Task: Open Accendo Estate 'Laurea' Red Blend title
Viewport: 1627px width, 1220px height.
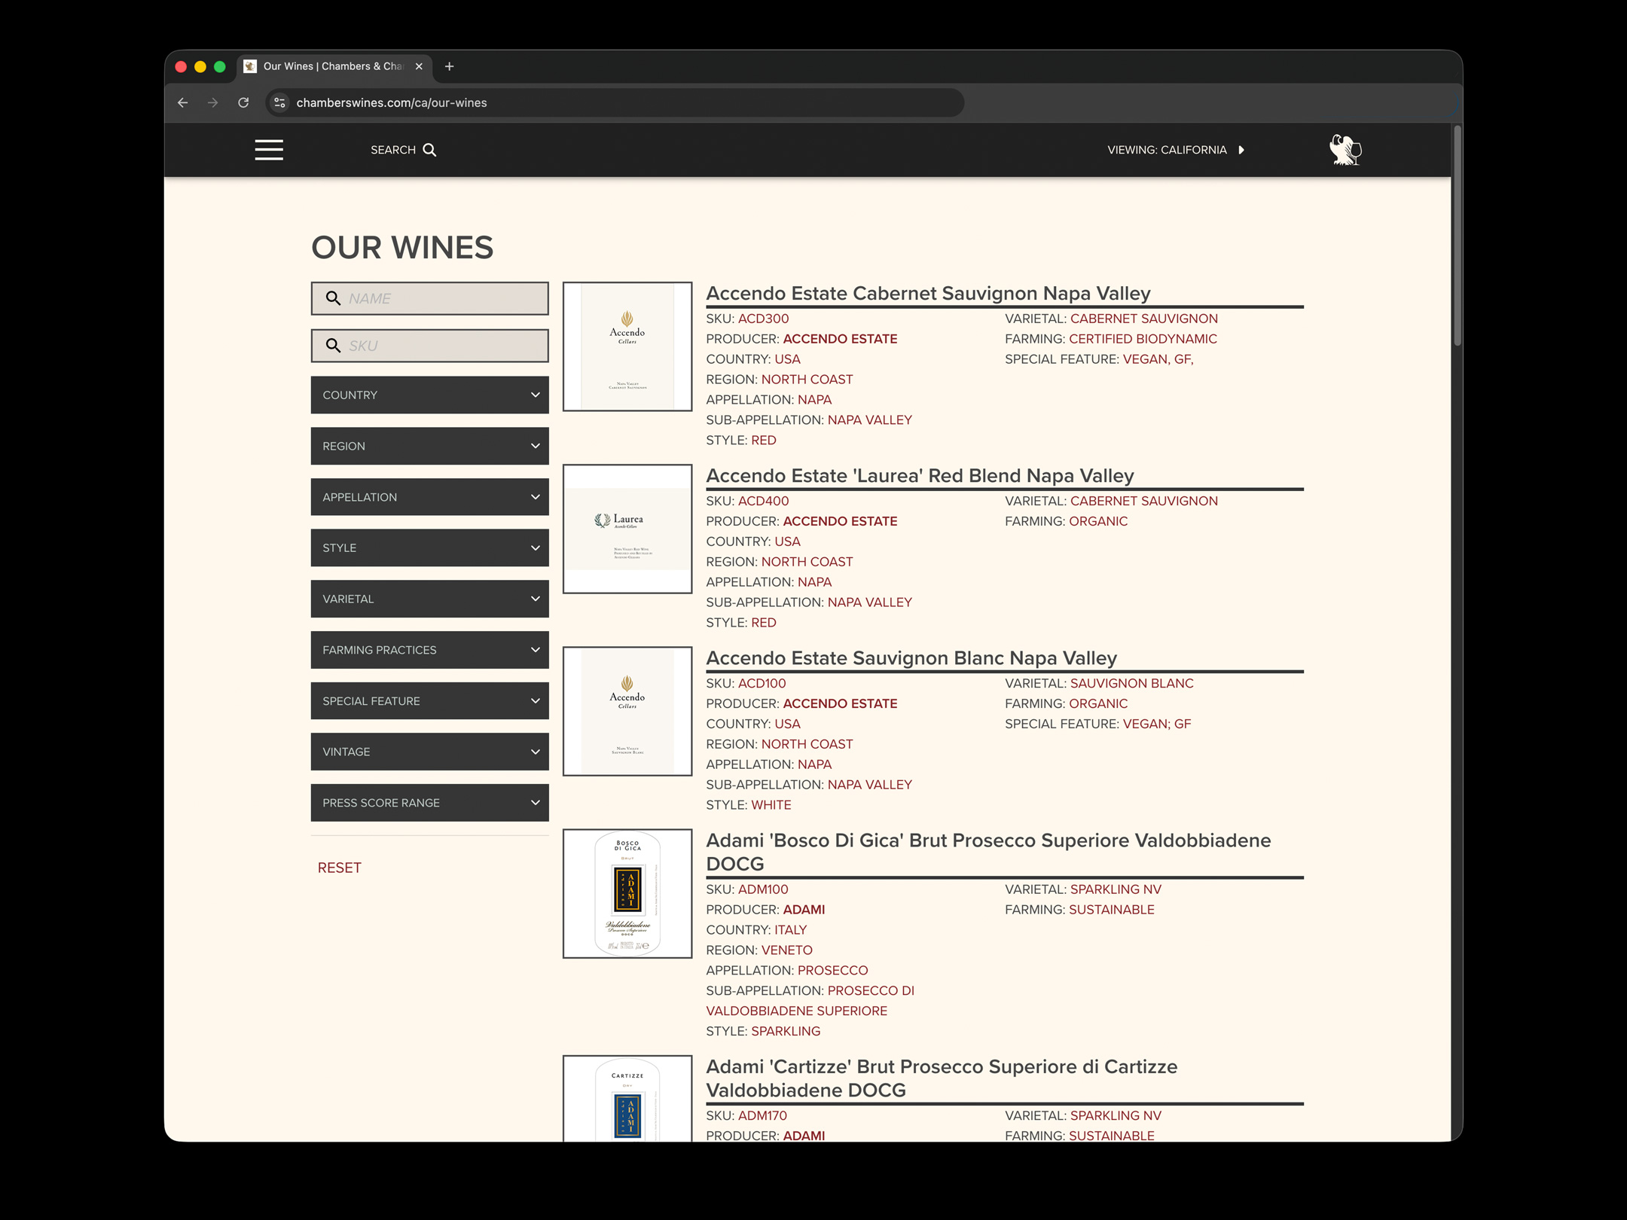Action: 920,475
